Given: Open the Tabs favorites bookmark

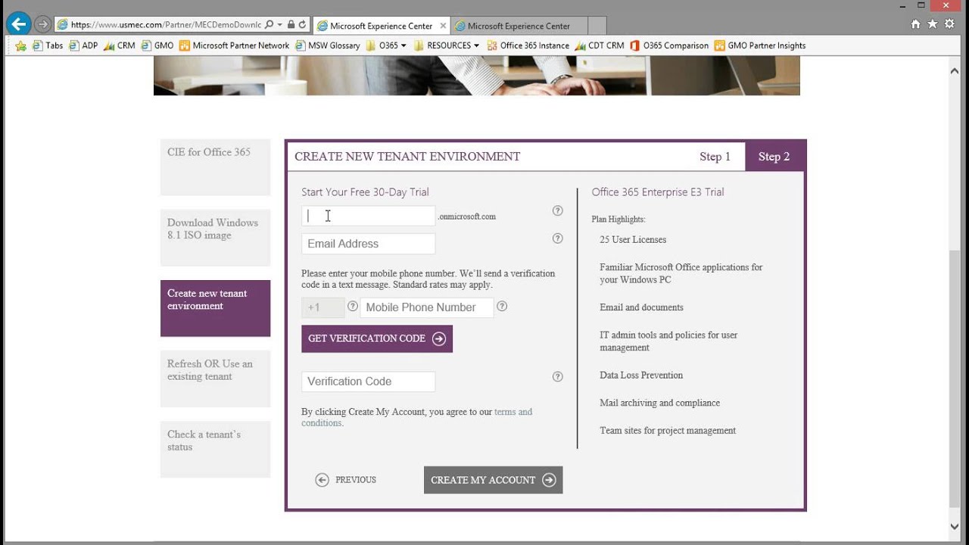Looking at the screenshot, I should click(x=48, y=45).
